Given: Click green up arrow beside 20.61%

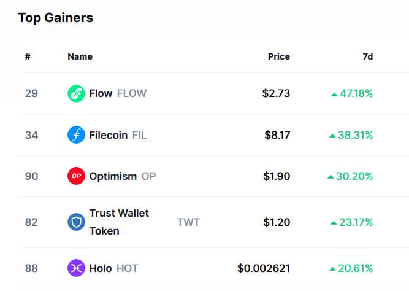Looking at the screenshot, I should click(332, 269).
